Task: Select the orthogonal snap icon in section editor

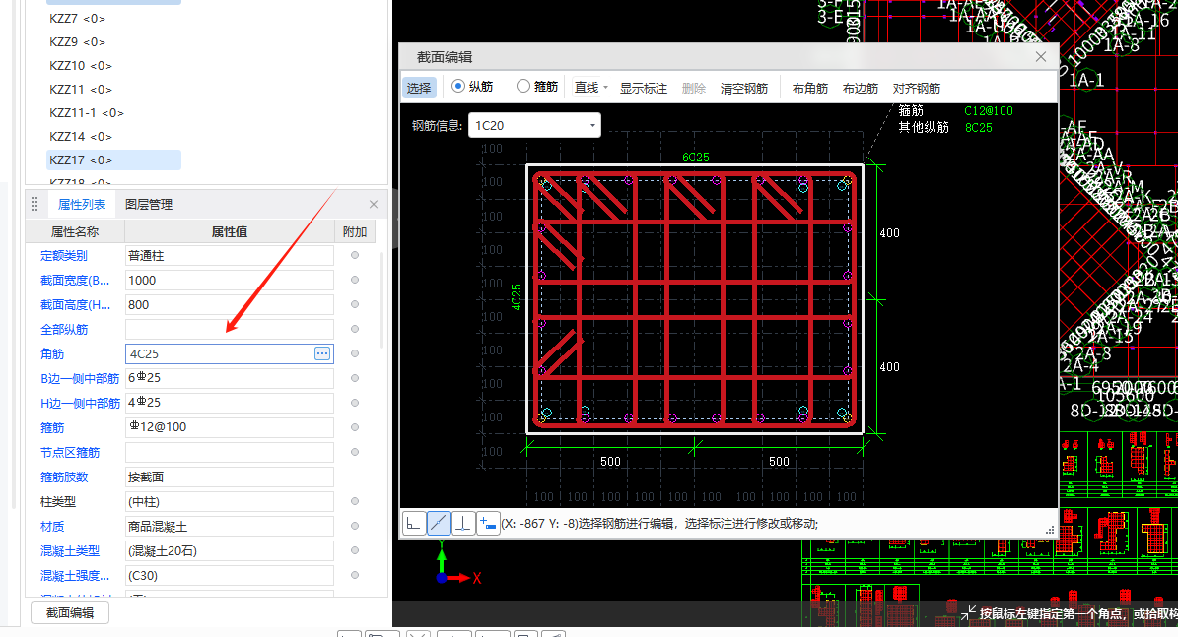Action: pos(414,523)
